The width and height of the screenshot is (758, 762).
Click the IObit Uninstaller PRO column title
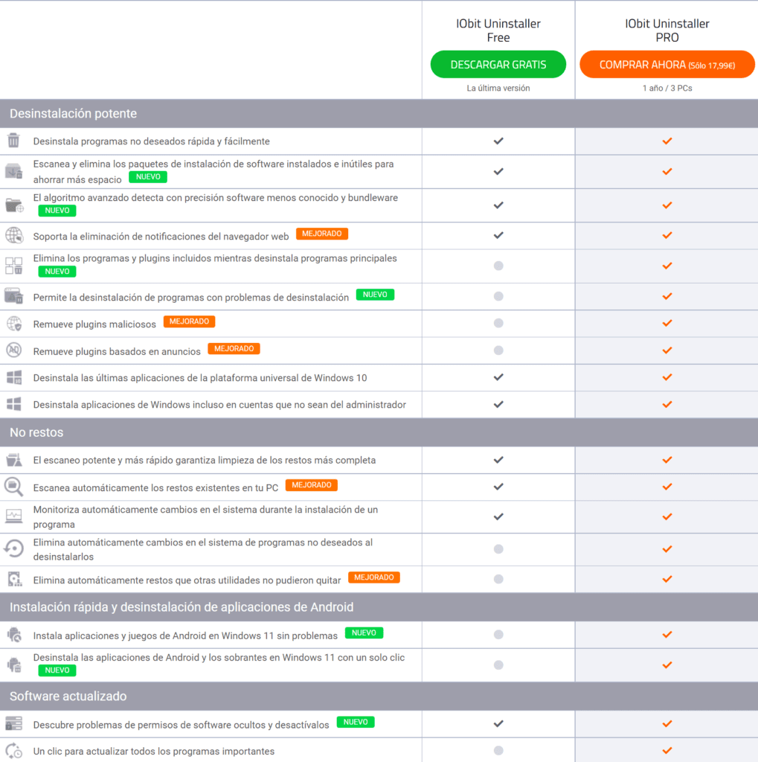tap(667, 30)
